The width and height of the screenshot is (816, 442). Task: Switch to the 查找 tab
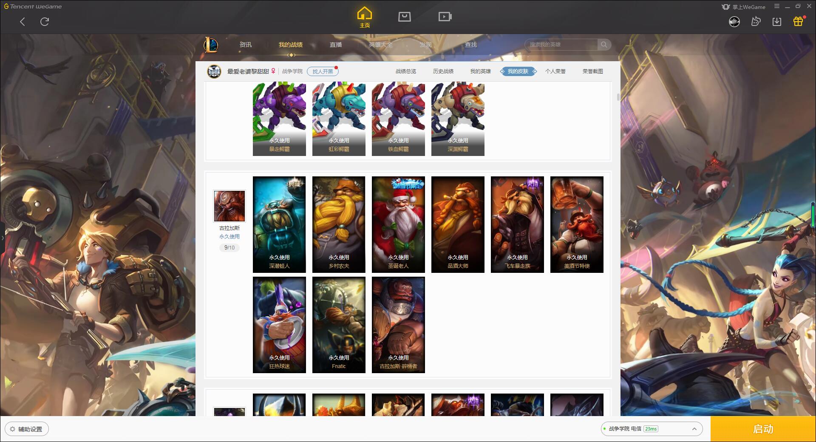[x=471, y=45]
